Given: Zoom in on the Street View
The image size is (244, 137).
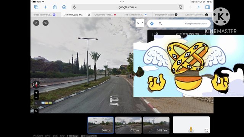Looking at the screenshot, I should (36, 93).
